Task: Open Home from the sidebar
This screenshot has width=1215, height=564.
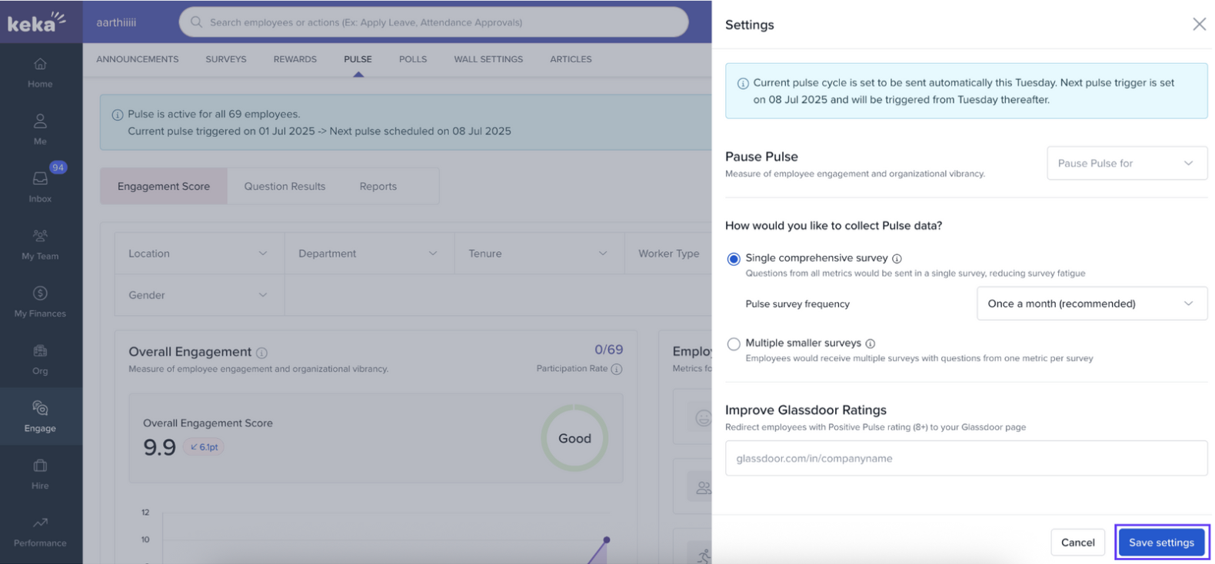Action: [40, 72]
